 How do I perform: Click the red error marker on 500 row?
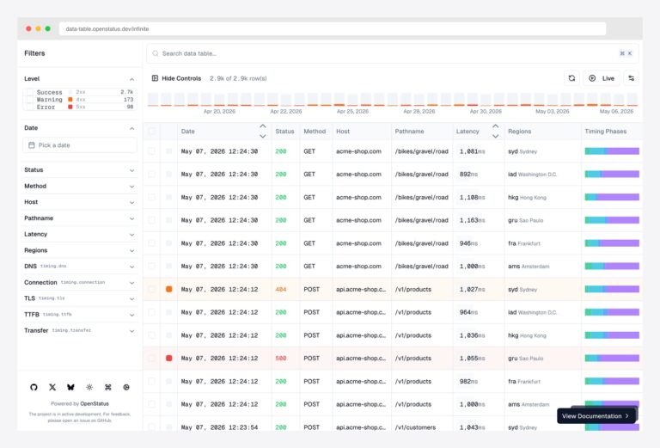tap(168, 359)
